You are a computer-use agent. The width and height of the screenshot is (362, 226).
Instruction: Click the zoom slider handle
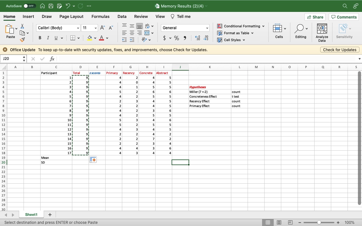[319, 223]
